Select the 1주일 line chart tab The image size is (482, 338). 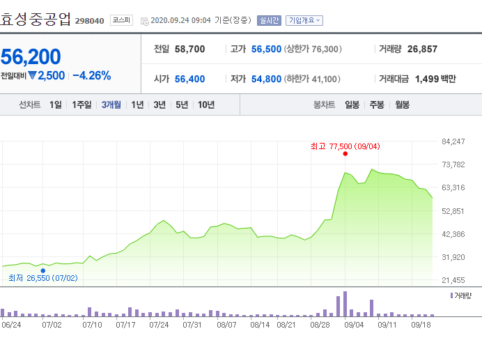81,105
